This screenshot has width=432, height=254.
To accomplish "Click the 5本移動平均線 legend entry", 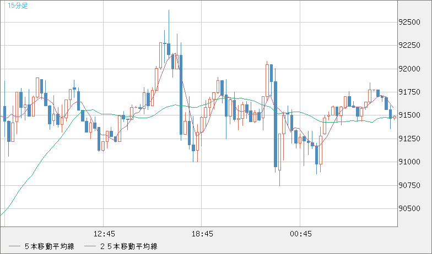I will pyautogui.click(x=41, y=246).
